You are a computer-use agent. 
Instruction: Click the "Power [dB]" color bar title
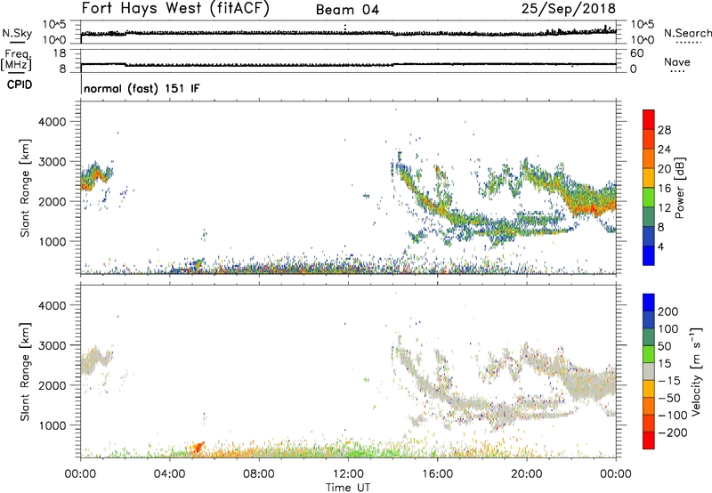(x=679, y=188)
